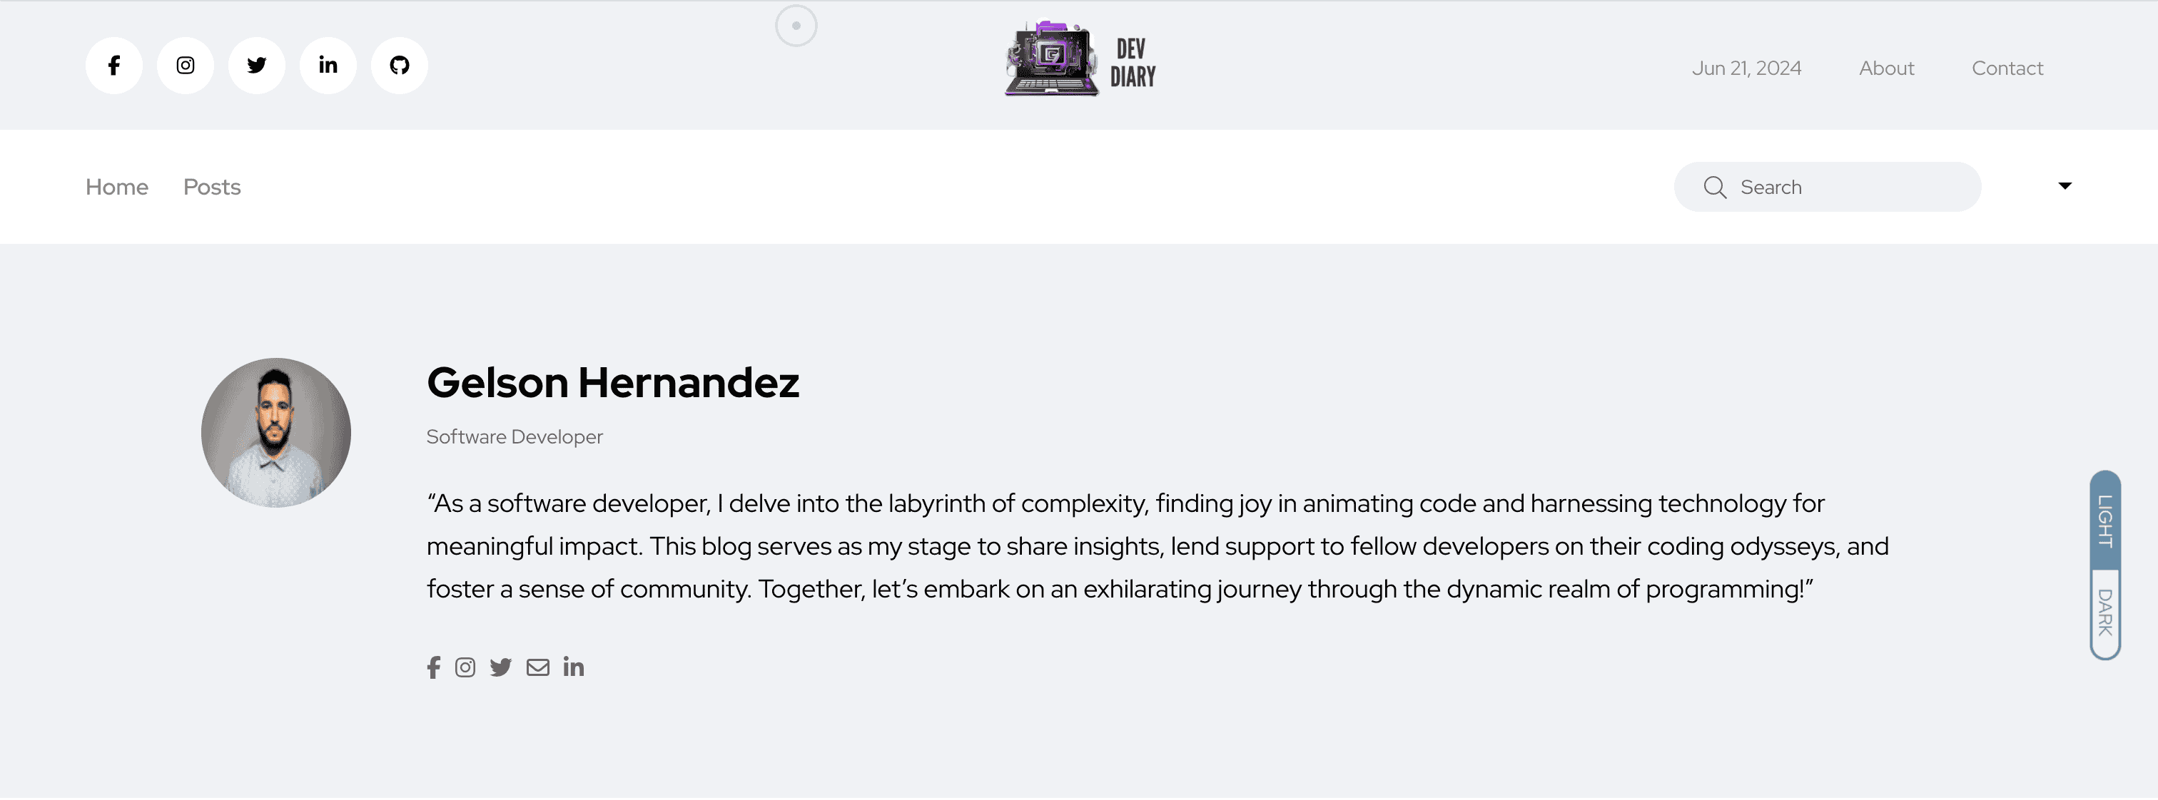Open the Contact link

[x=2007, y=68]
